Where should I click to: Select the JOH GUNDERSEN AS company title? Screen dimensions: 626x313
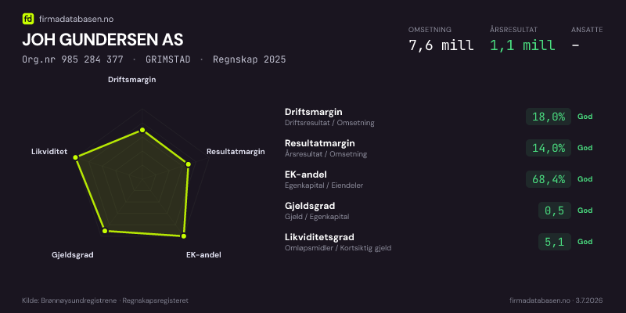(x=103, y=40)
